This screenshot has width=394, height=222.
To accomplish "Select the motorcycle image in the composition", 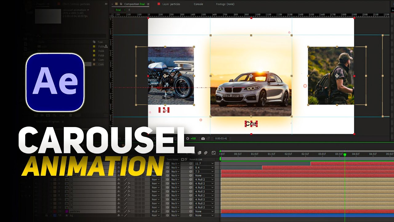I will coord(171,76).
